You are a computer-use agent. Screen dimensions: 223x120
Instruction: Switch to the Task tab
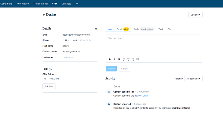click(161, 29)
